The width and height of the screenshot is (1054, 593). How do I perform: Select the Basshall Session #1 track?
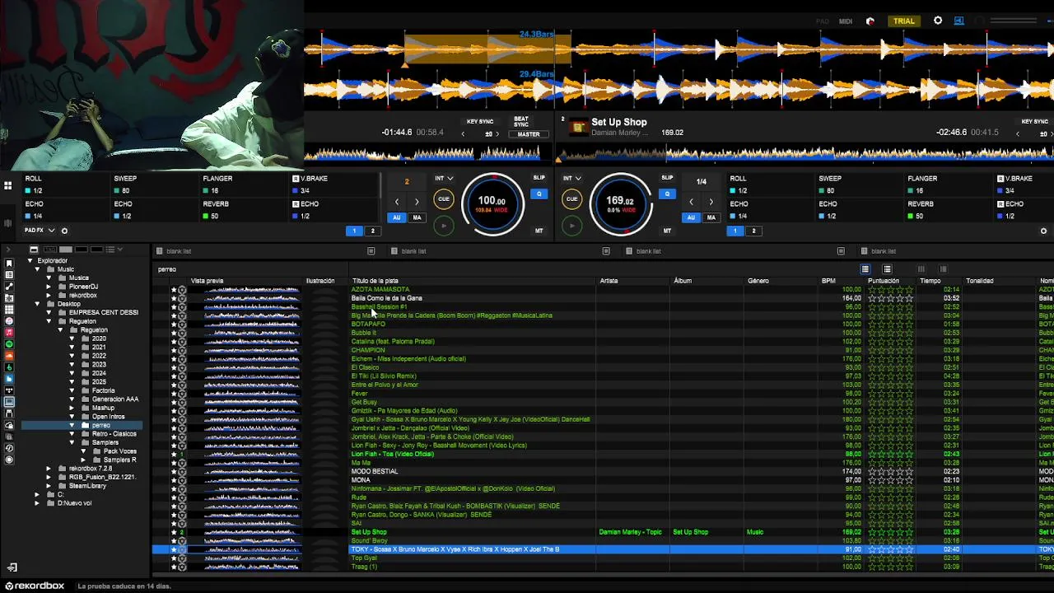pyautogui.click(x=380, y=307)
